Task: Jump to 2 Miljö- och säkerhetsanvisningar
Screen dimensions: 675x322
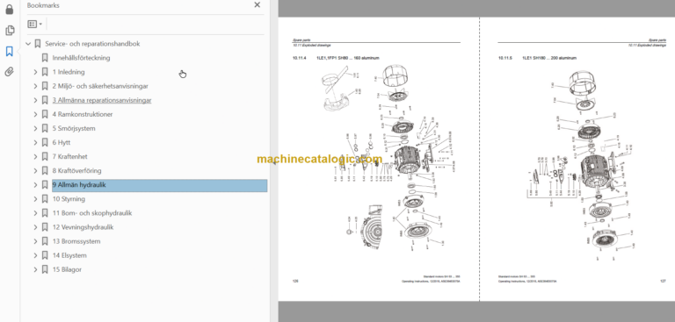Action: coord(100,86)
